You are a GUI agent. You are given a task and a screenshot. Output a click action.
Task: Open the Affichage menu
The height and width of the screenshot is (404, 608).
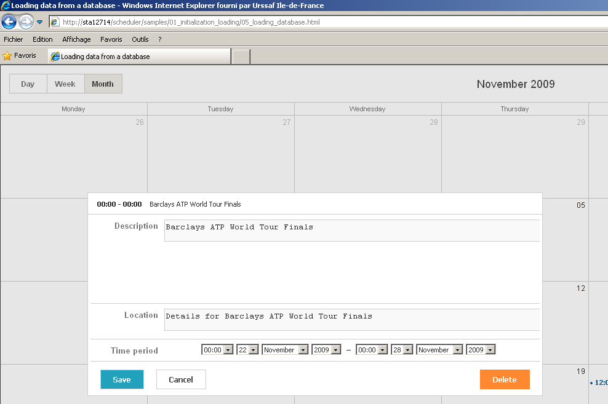pyautogui.click(x=76, y=39)
